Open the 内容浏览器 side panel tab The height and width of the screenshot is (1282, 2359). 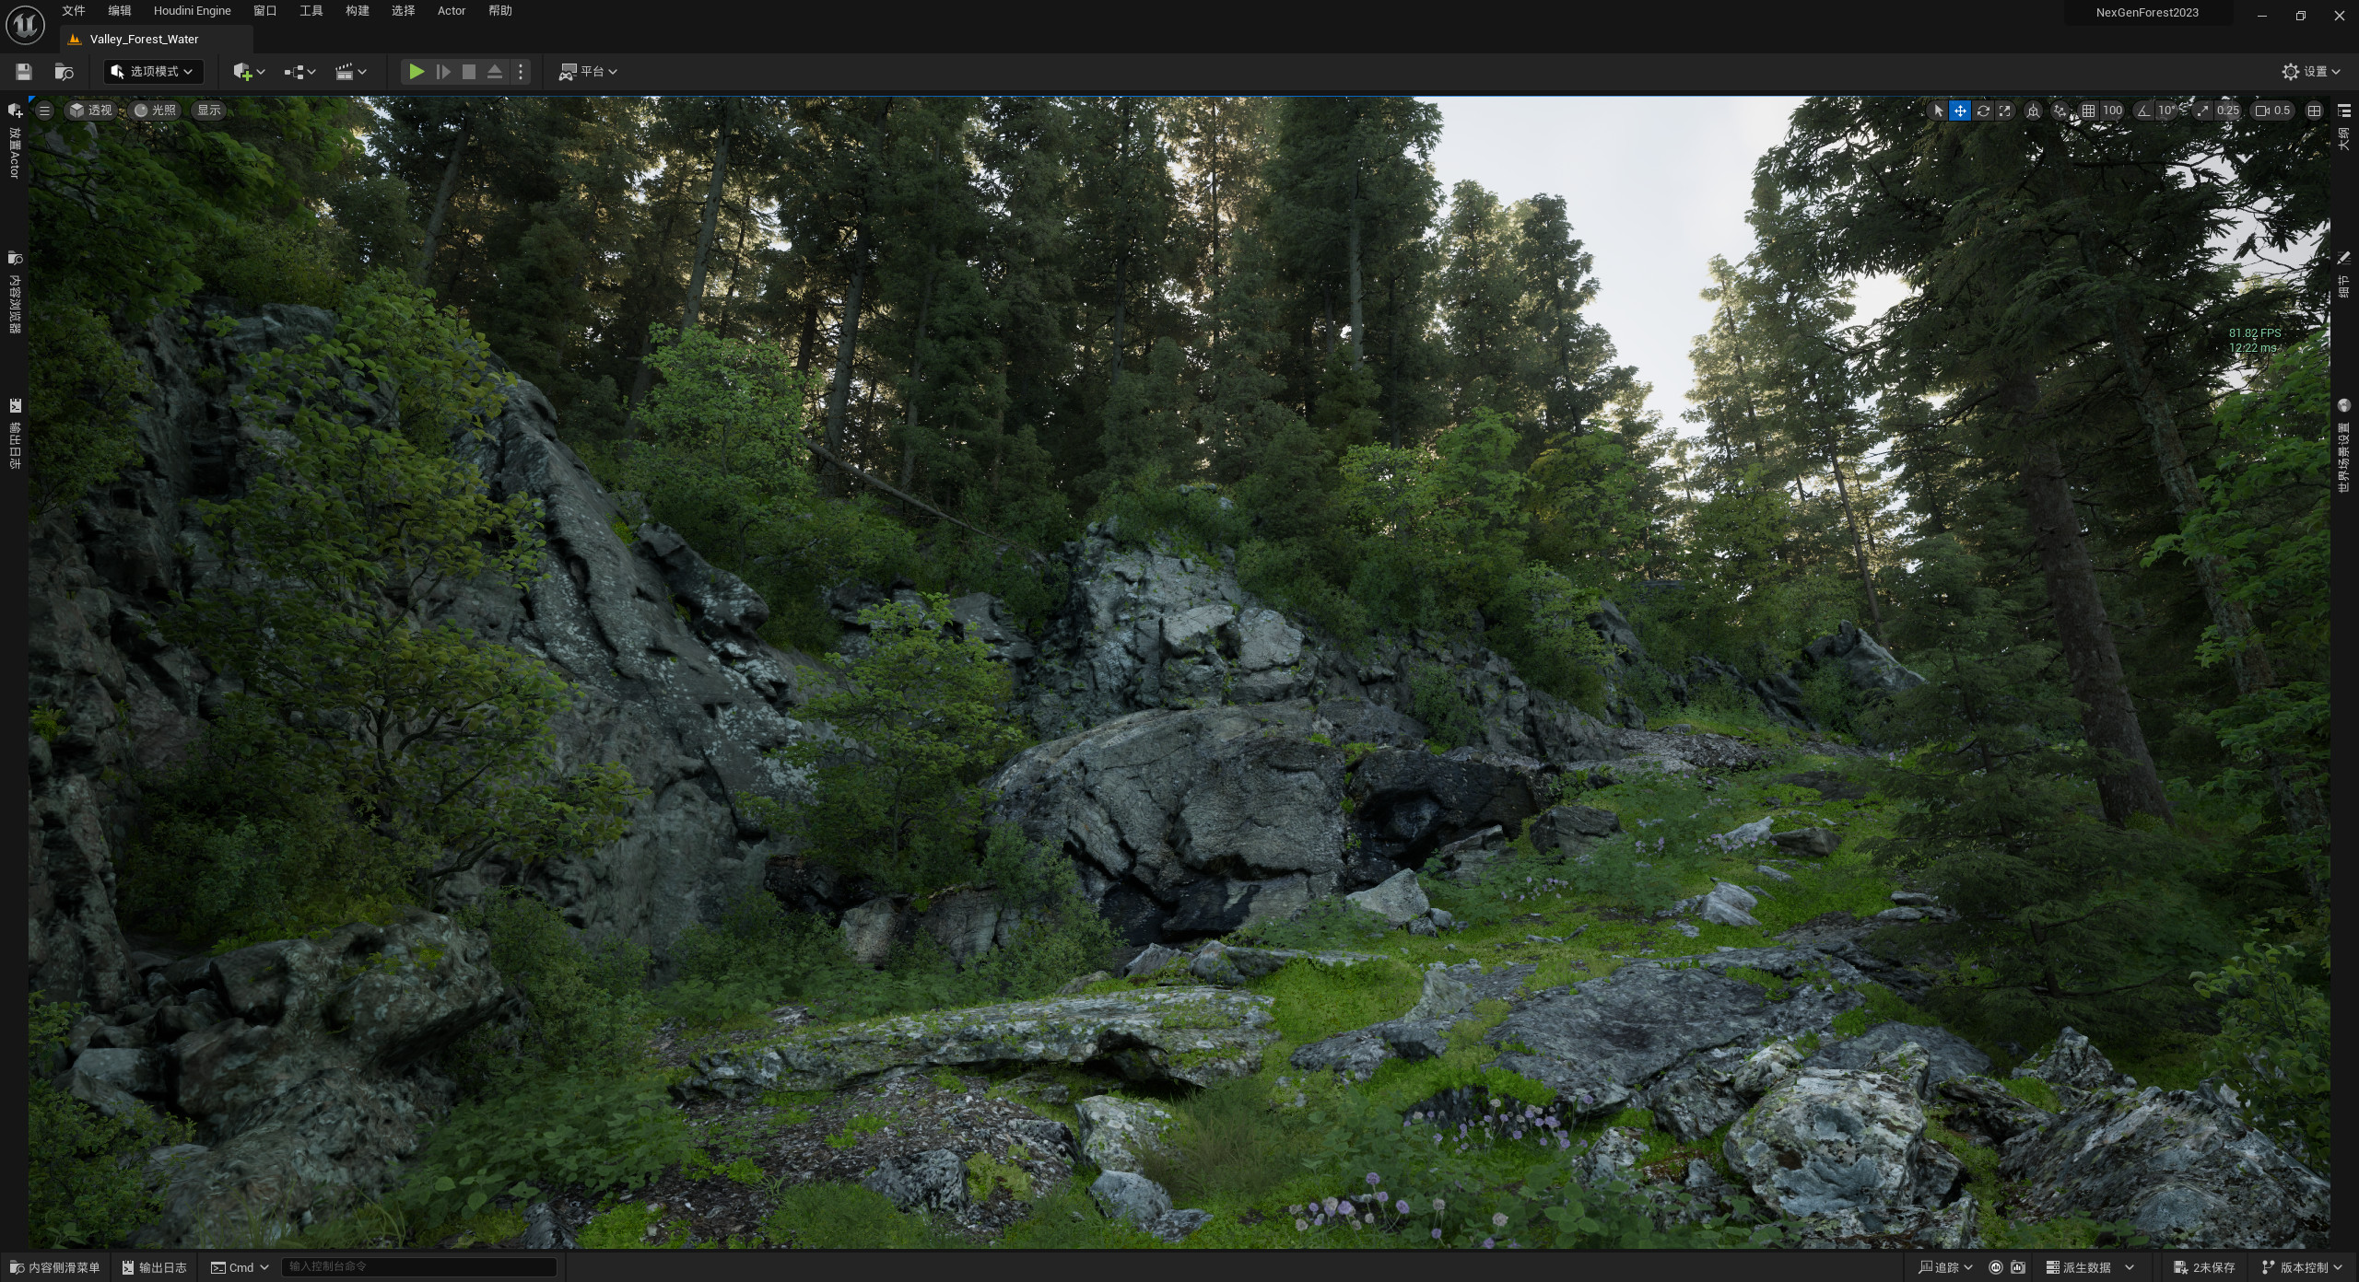click(15, 292)
